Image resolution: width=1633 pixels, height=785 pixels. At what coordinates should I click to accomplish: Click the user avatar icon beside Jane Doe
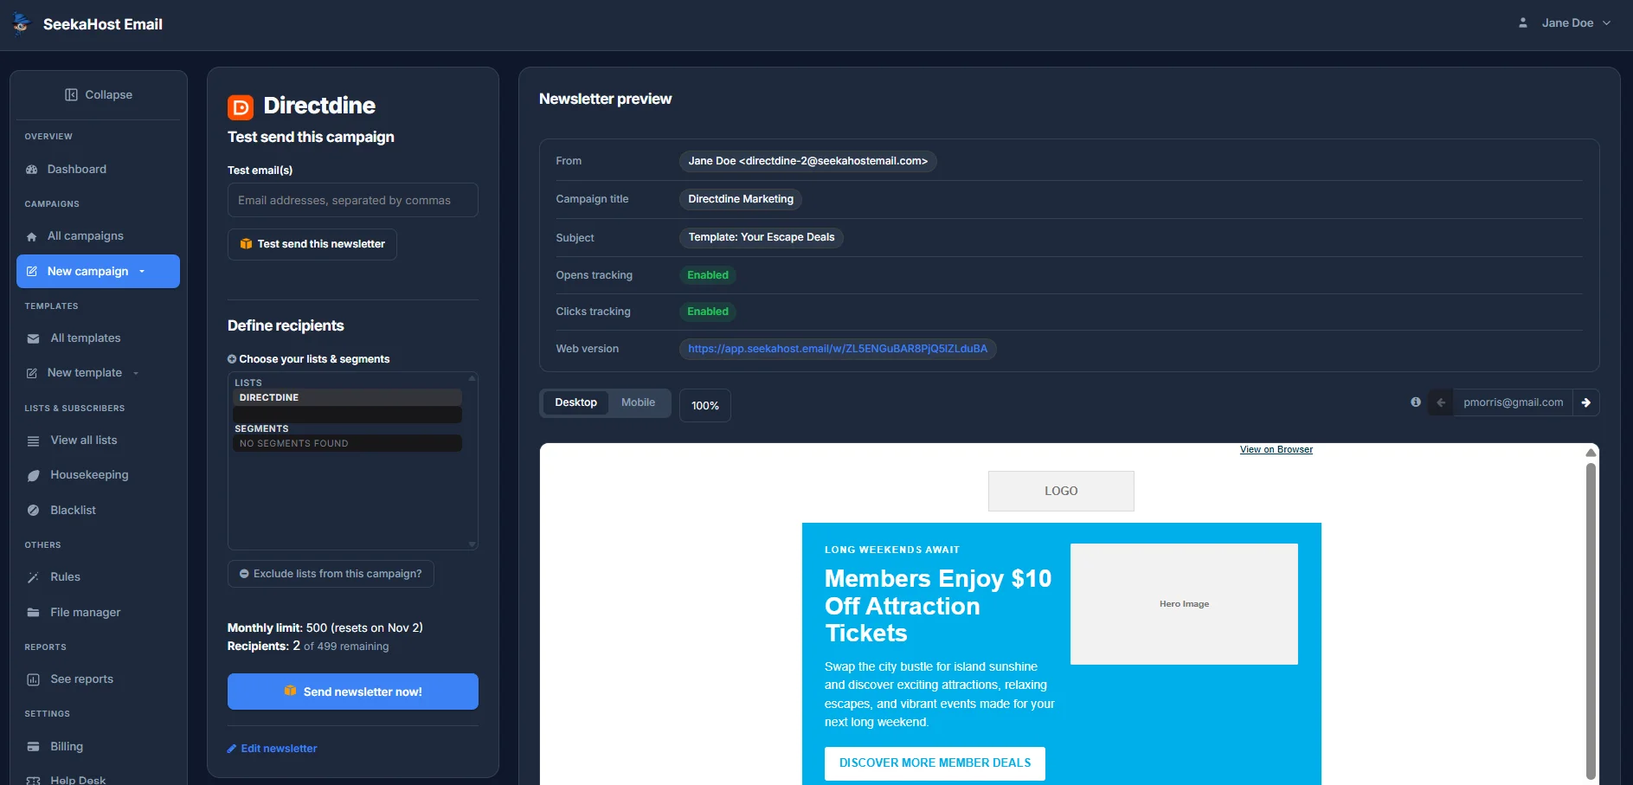[1523, 23]
